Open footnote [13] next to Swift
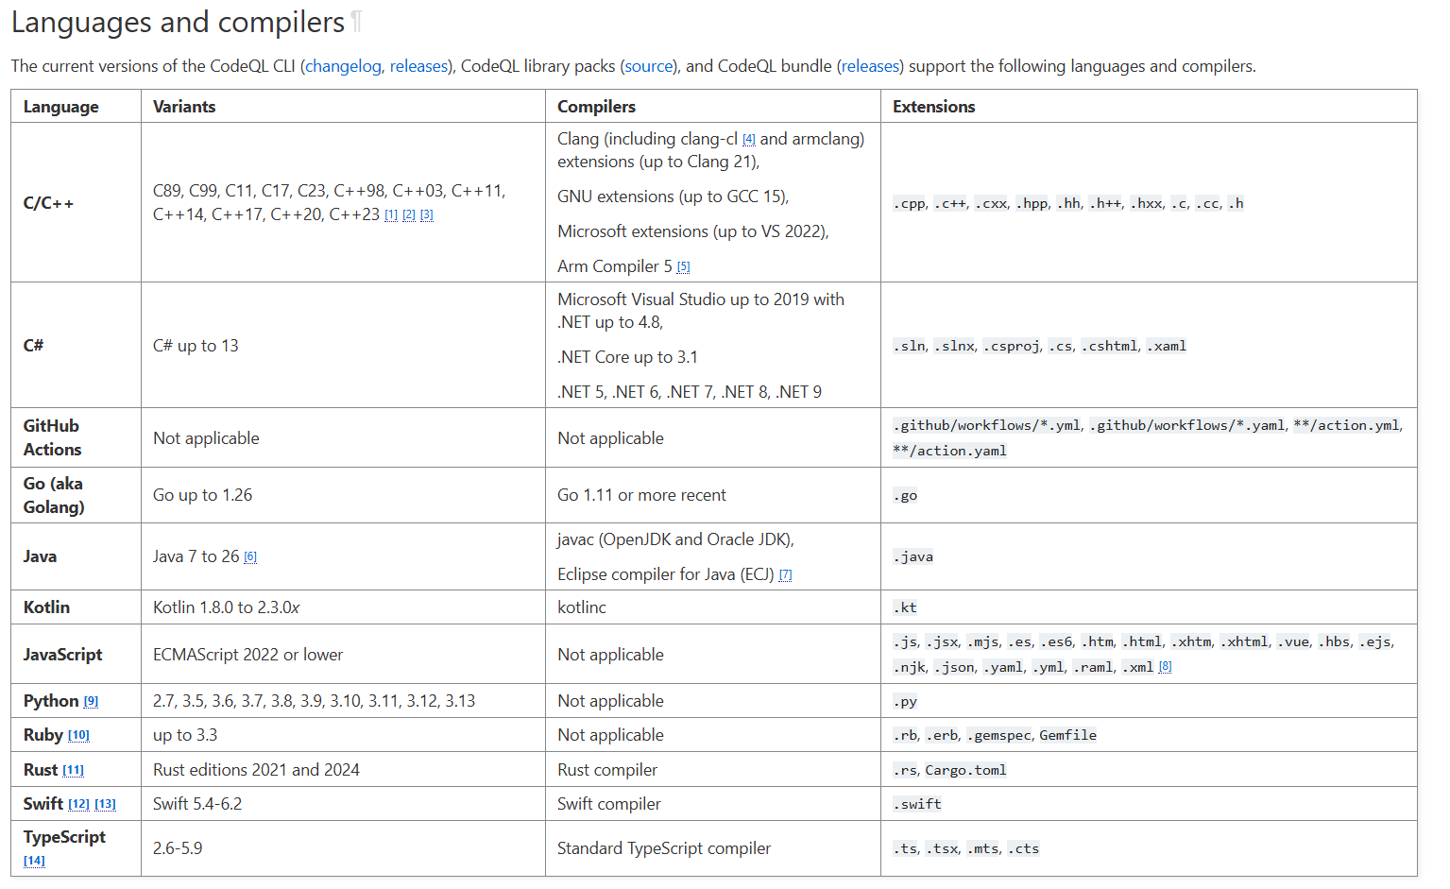The height and width of the screenshot is (889, 1450). pos(105,805)
